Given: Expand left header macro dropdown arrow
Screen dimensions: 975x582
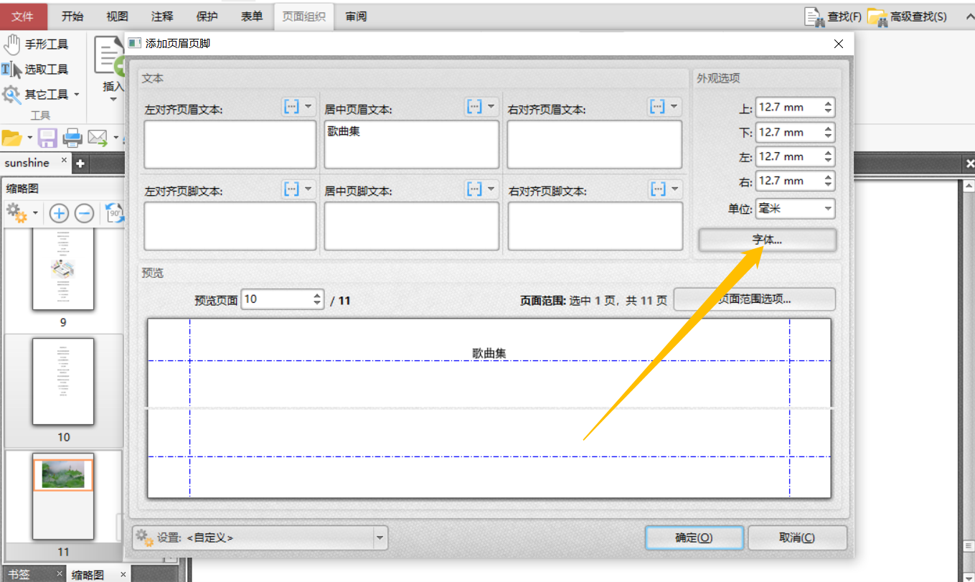Looking at the screenshot, I should click(x=309, y=107).
